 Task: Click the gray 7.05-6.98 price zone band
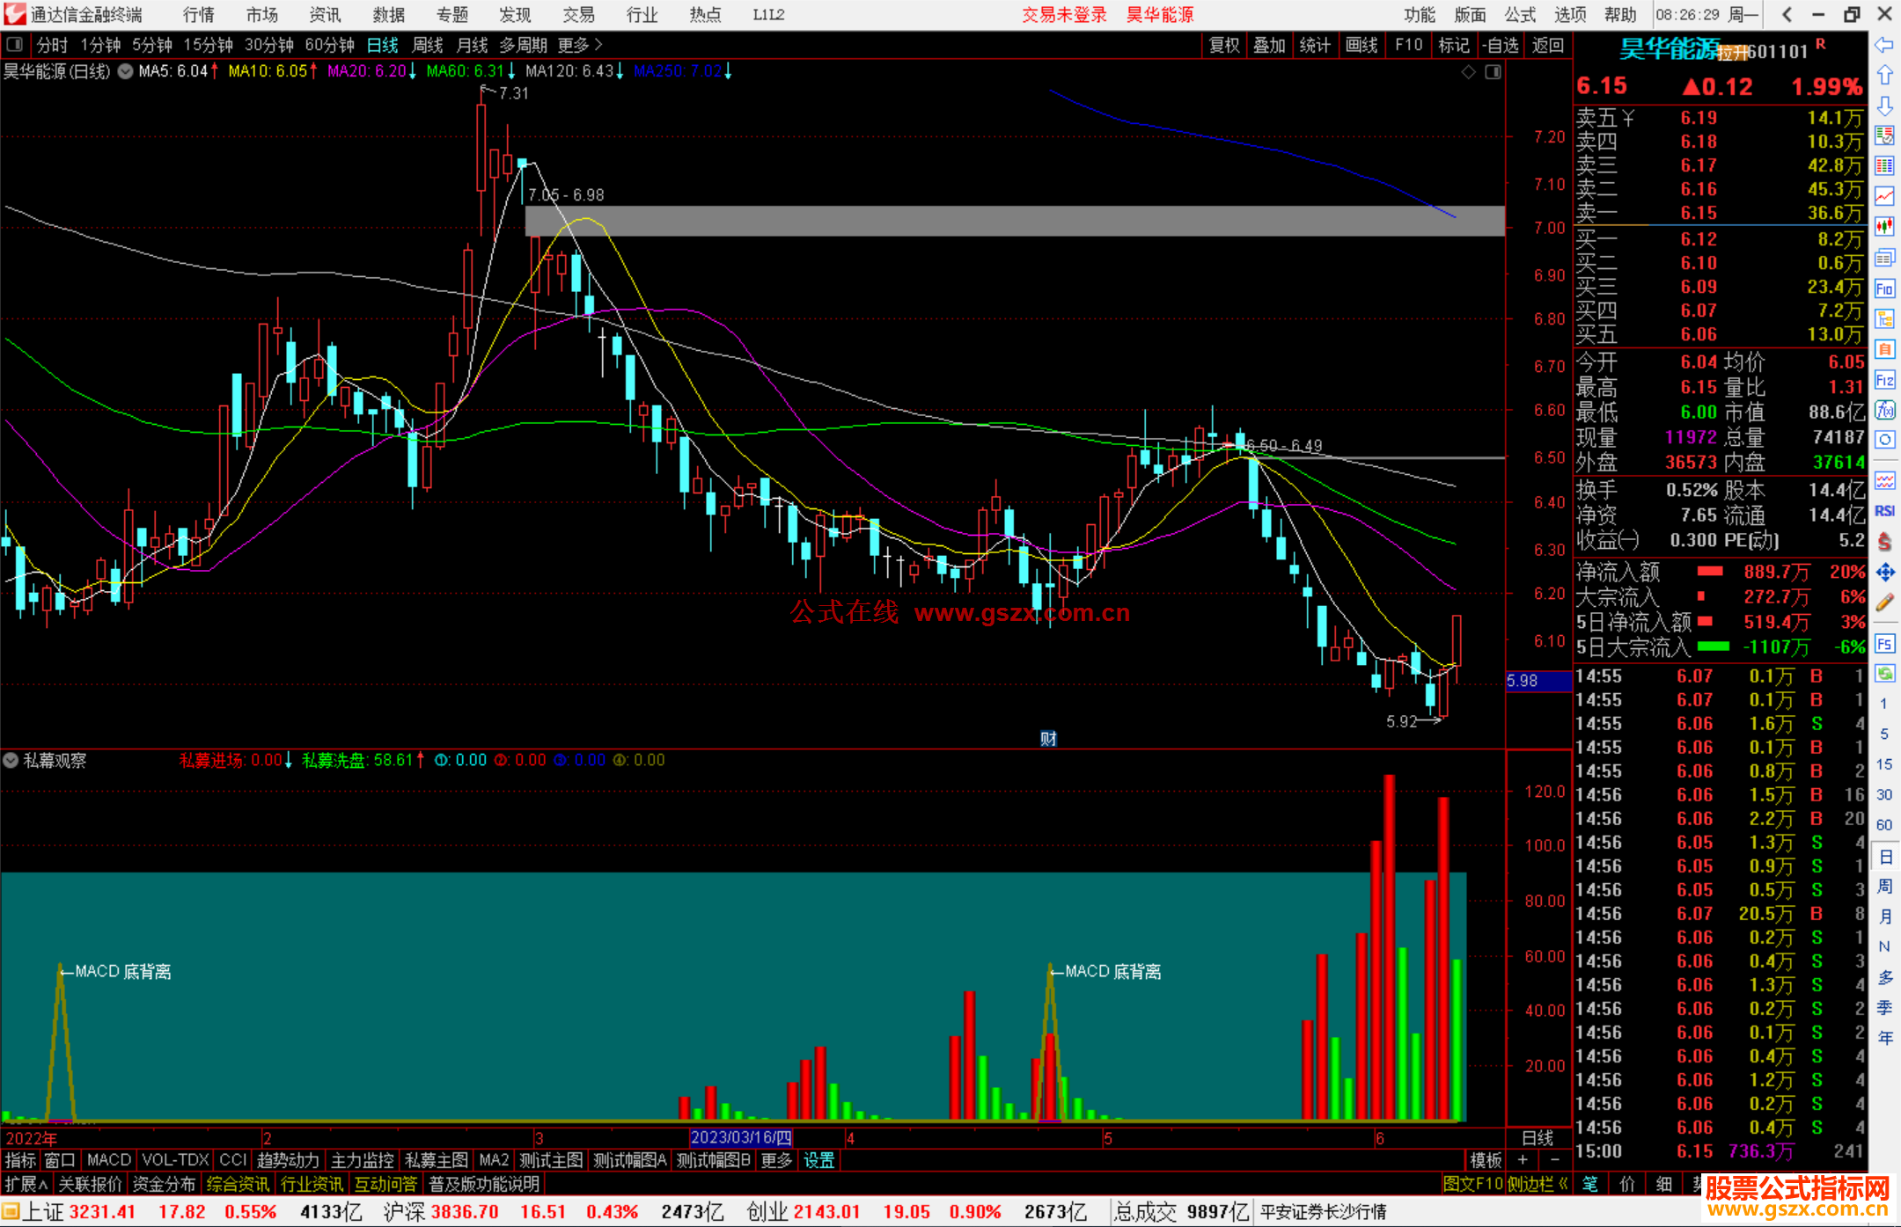click(x=1012, y=221)
